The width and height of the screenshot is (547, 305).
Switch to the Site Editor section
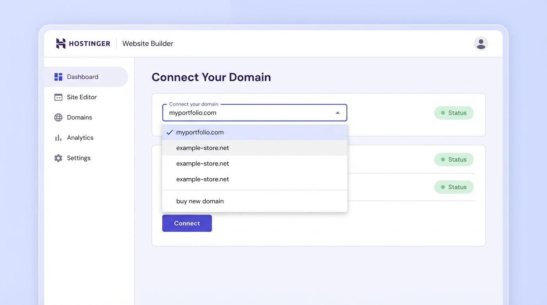(81, 97)
